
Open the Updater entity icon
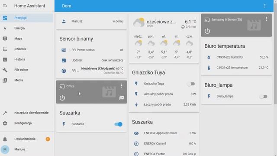(x=64, y=61)
